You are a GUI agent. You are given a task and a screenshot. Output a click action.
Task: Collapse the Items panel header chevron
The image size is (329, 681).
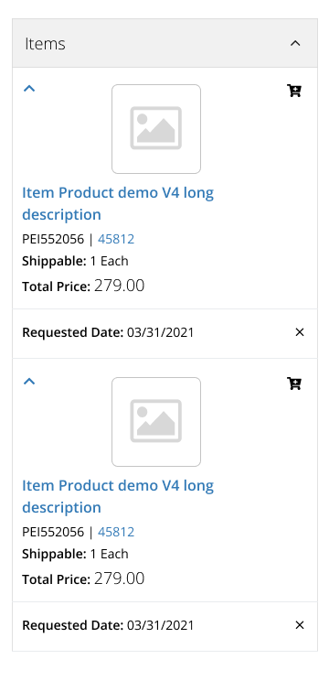[295, 43]
